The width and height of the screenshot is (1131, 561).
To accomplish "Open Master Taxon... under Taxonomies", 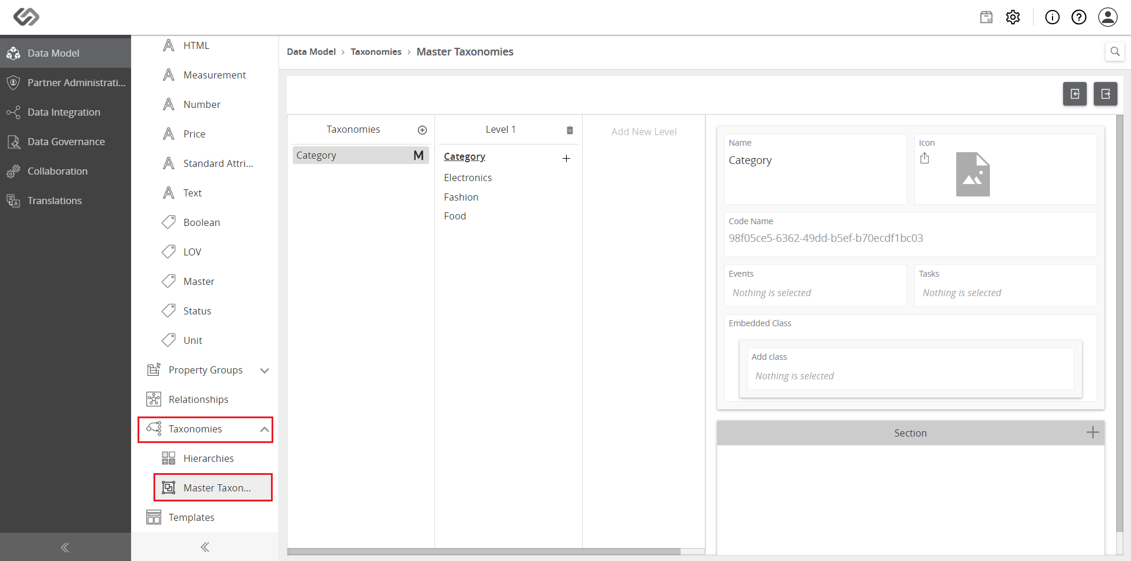I will click(213, 488).
